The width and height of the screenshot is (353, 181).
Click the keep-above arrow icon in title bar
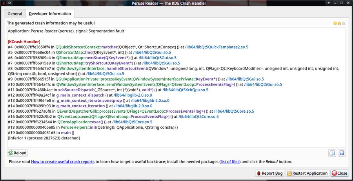point(329,3)
